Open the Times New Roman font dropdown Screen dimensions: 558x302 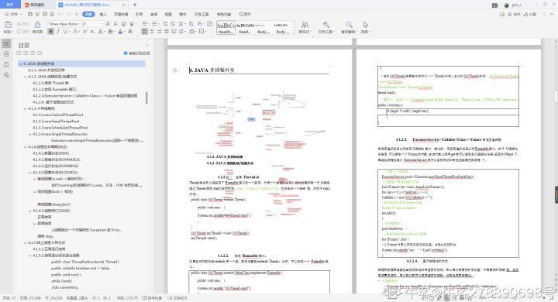(64, 24)
